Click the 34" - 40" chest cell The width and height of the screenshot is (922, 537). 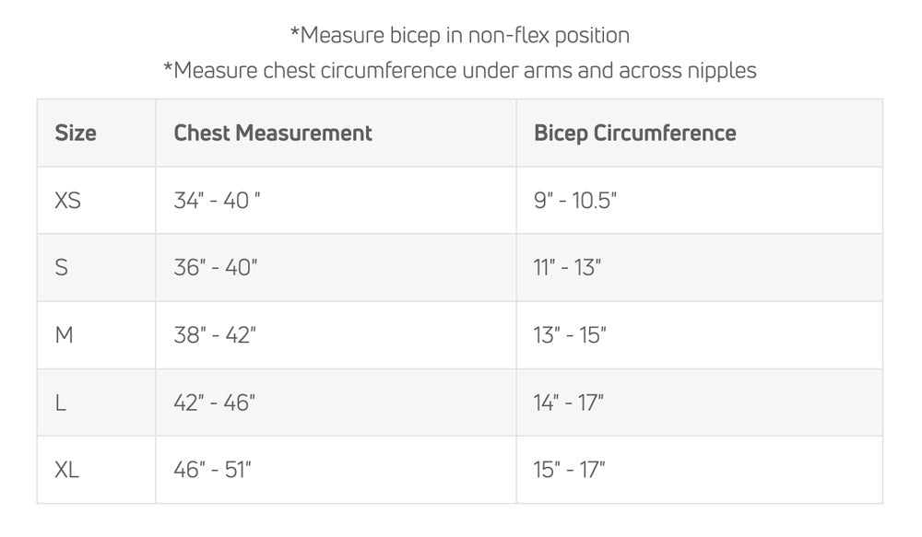[x=336, y=201]
